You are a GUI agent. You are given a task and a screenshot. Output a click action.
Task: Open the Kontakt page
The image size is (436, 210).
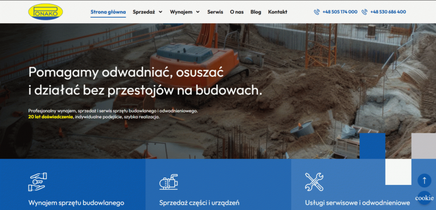(x=278, y=12)
